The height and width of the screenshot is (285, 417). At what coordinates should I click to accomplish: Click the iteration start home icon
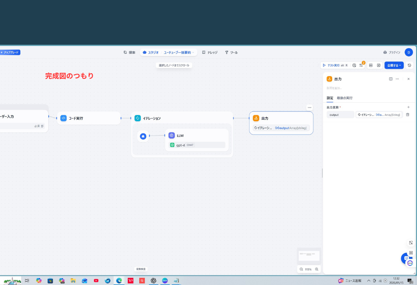(x=143, y=136)
